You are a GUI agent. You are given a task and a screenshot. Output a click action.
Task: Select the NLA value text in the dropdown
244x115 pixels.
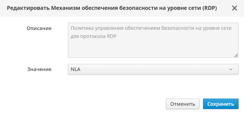pyautogui.click(x=76, y=69)
